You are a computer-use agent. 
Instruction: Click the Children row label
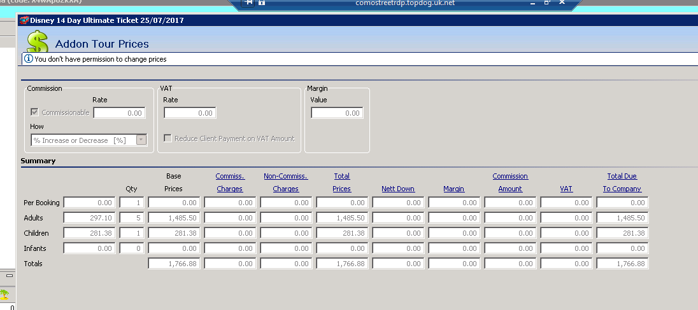tap(36, 233)
